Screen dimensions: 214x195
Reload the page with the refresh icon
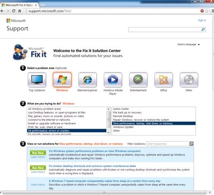click(x=14, y=11)
